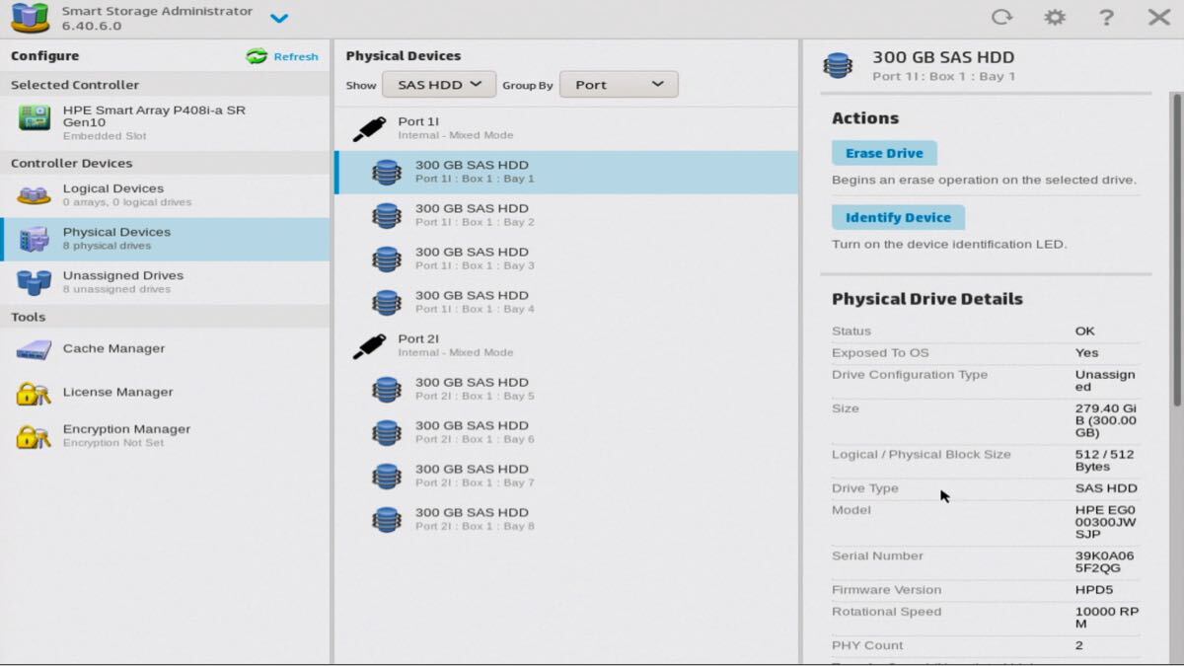Click the Cache Manager icon

(34, 349)
